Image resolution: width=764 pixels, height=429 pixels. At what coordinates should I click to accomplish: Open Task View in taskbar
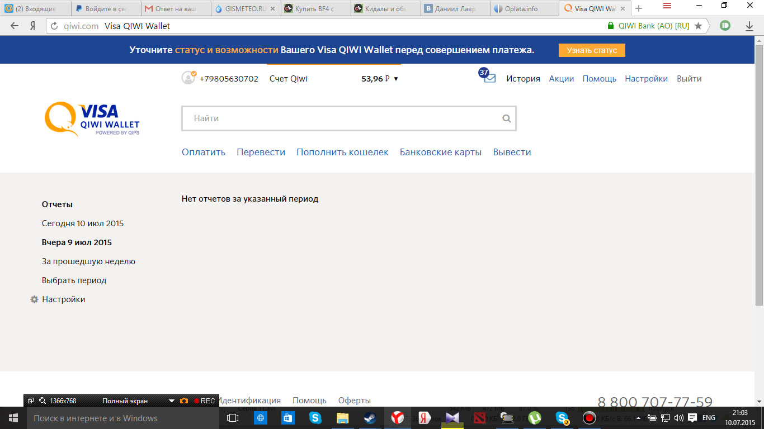(x=233, y=418)
